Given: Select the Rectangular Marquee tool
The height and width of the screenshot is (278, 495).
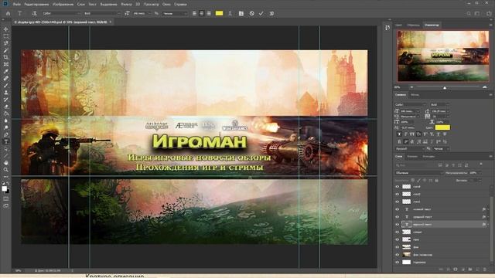Looking at the screenshot, I should [5, 36].
